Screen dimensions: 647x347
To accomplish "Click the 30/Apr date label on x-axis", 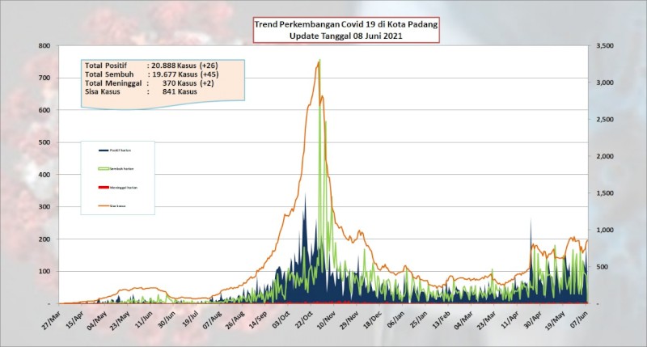I will (x=533, y=320).
